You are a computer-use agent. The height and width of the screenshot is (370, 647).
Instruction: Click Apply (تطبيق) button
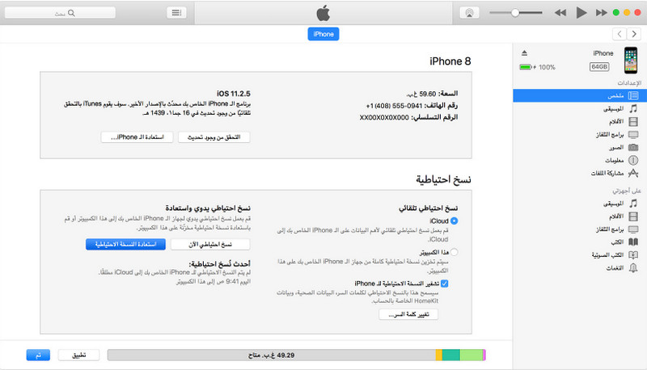[x=78, y=355]
